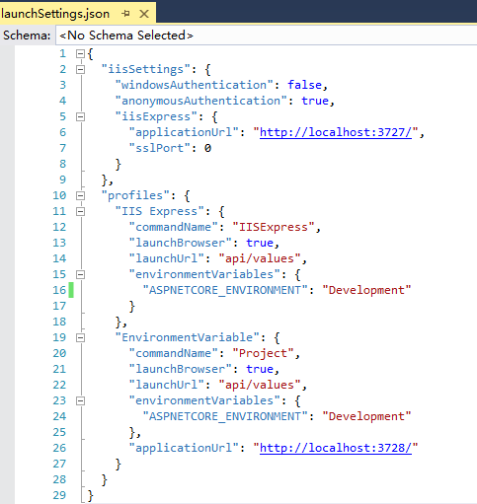Click the applicationUrl key on line 26
The image size is (477, 504).
click(x=184, y=448)
